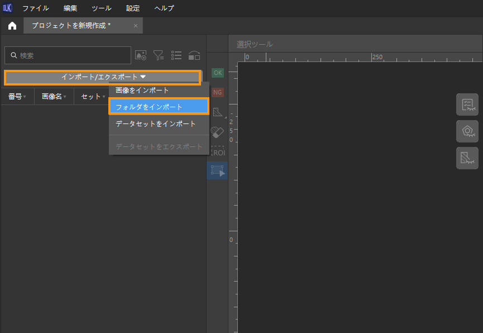Image resolution: width=483 pixels, height=333 pixels.
Task: Open the filter icon next to search
Action: pos(159,55)
